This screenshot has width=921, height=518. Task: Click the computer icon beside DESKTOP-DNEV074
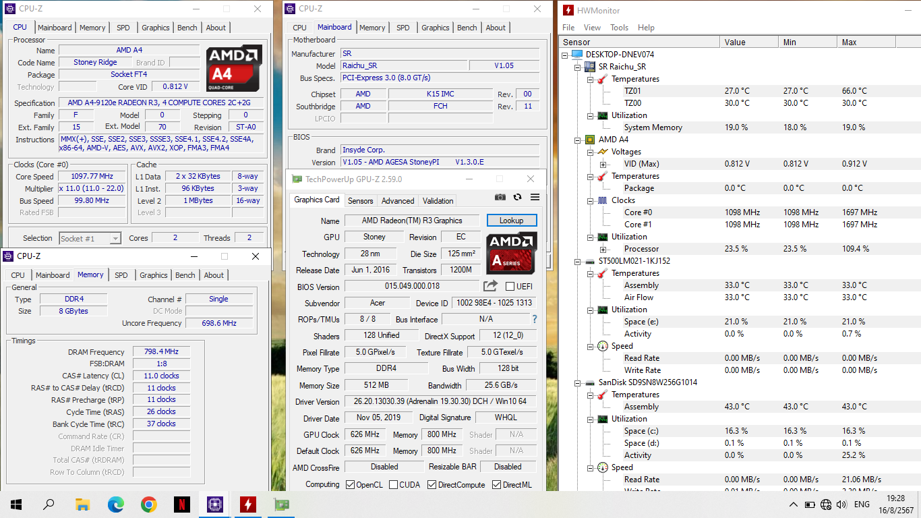(x=576, y=54)
